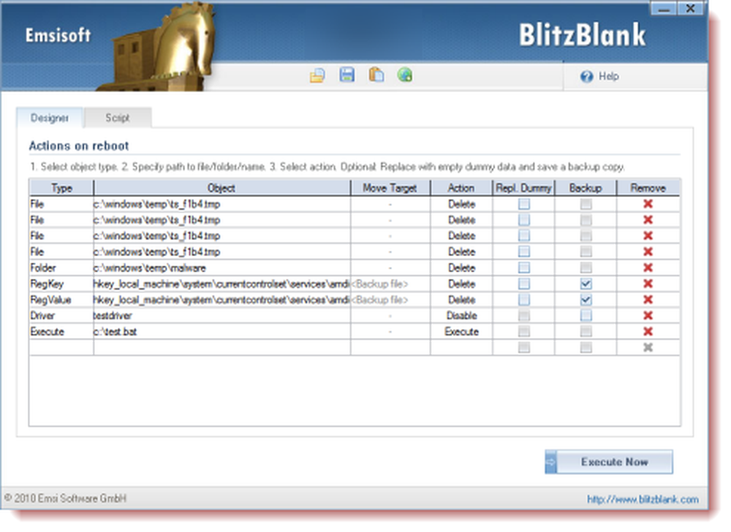Click the Delete action in the Folder row
Screen dimensions: 731x532
[461, 268]
